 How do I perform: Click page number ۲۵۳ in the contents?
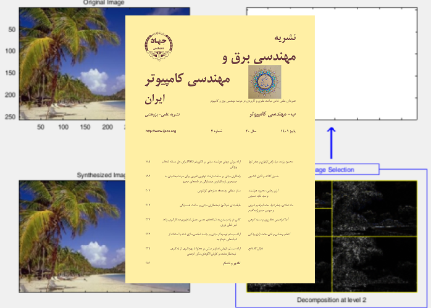[148, 263]
